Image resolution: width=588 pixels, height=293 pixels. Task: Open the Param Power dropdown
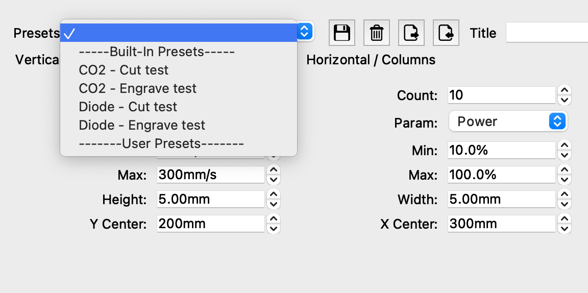point(508,121)
